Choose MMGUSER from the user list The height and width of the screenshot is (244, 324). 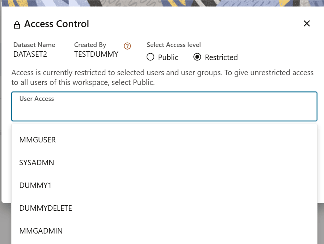point(37,140)
